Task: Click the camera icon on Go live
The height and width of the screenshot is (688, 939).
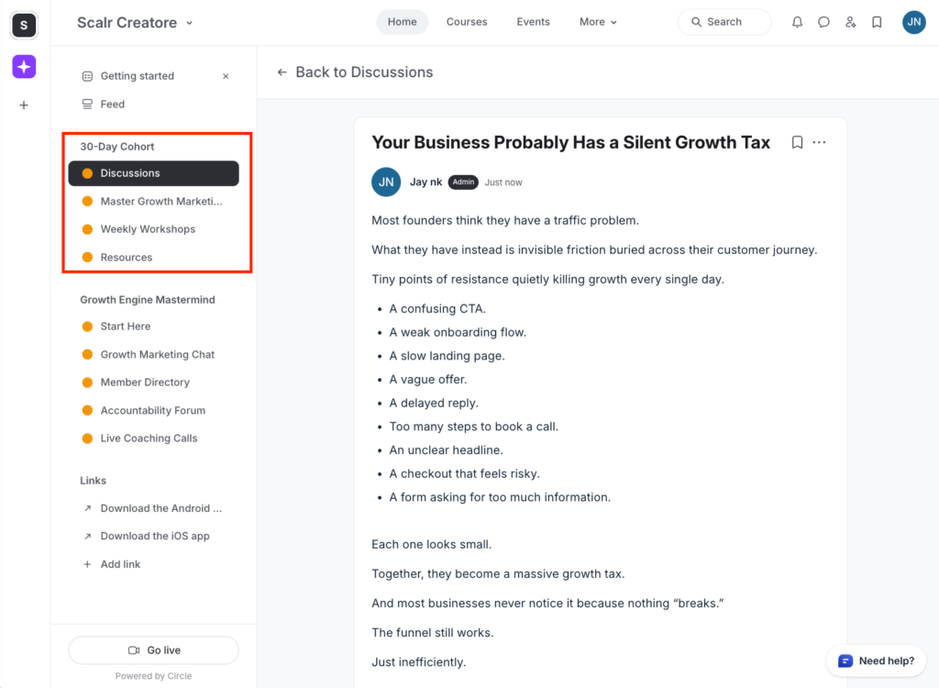Action: pyautogui.click(x=134, y=650)
